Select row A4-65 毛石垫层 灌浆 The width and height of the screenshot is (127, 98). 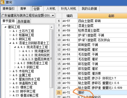click(92, 59)
